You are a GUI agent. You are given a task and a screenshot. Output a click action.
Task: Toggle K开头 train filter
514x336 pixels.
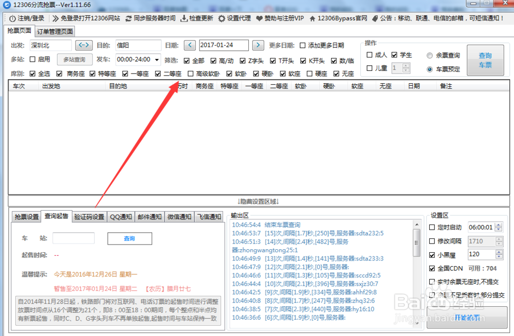(x=303, y=61)
